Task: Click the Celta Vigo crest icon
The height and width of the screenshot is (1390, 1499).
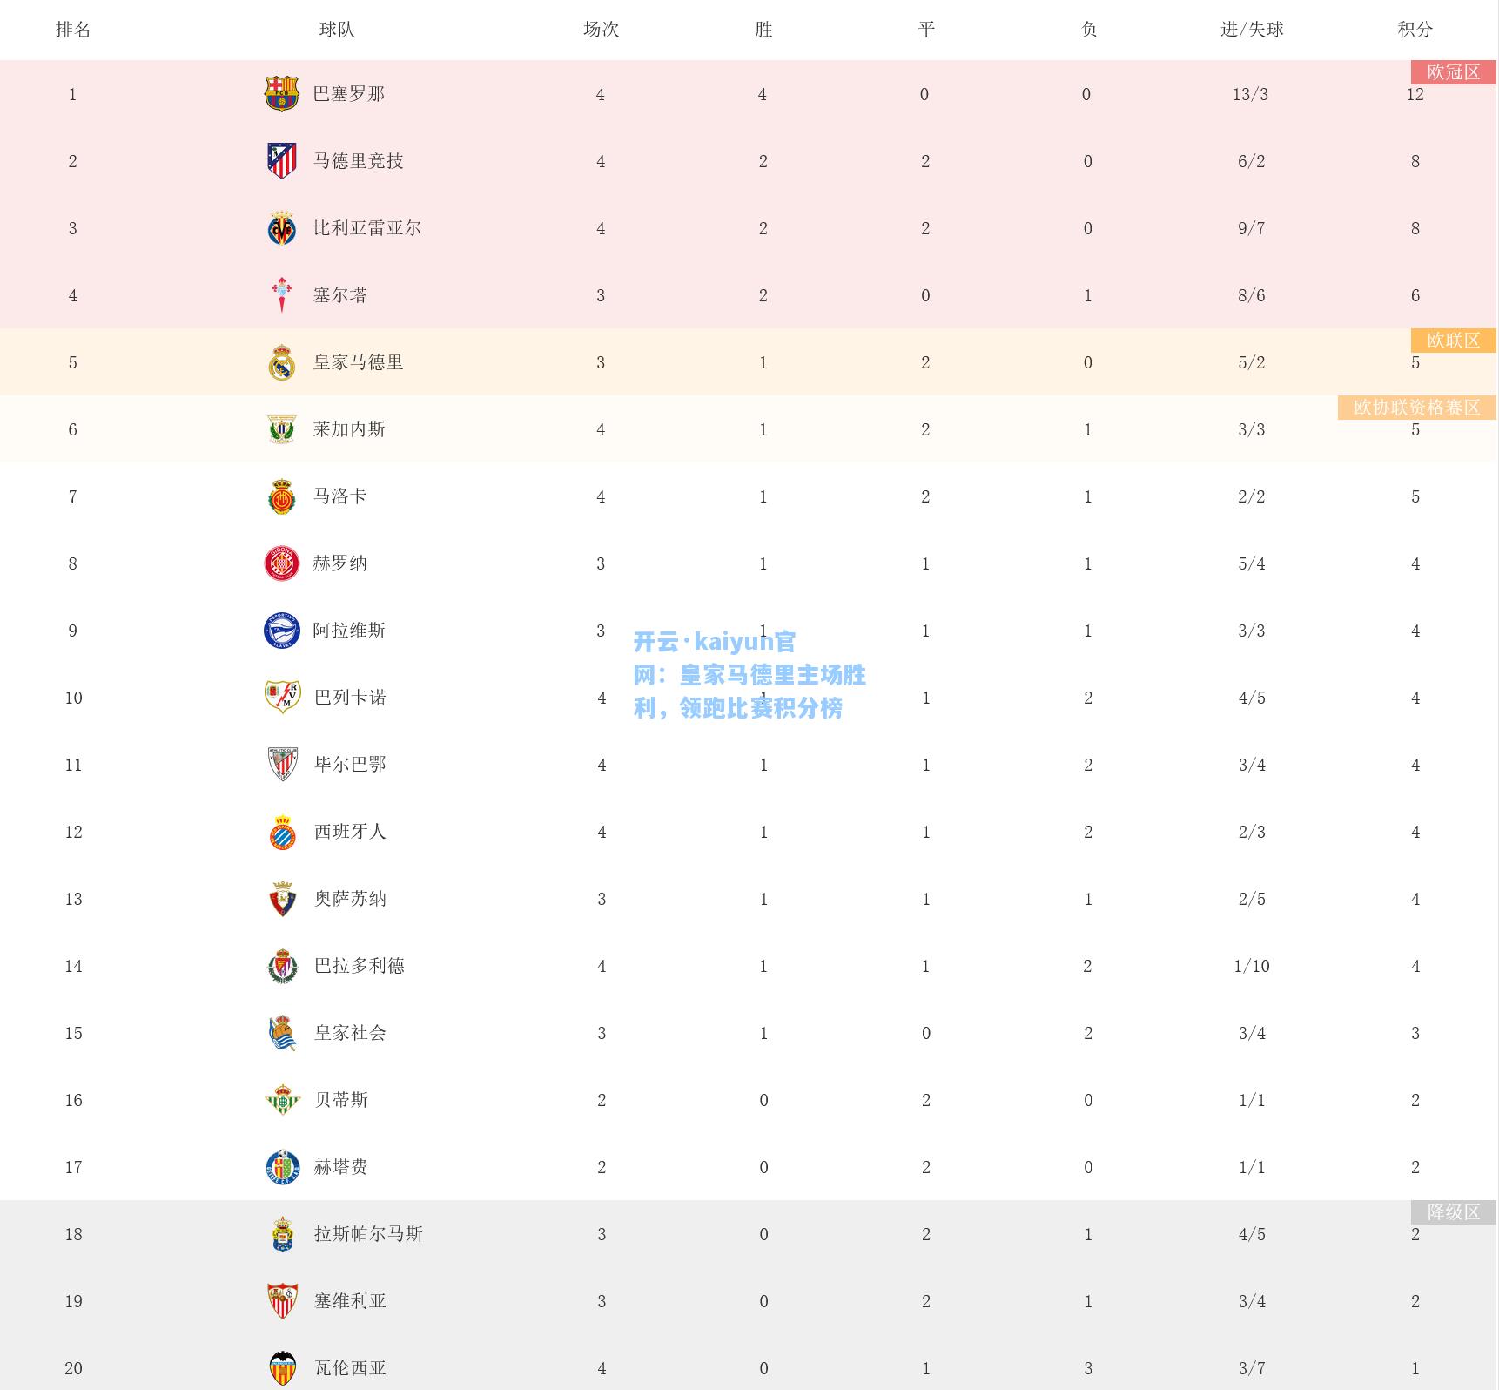Action: 281,295
